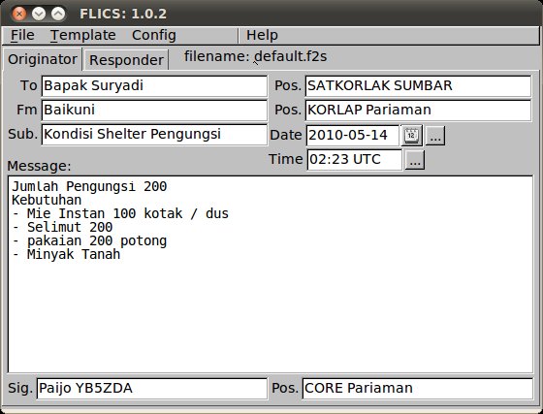Click the Date field showing 2010-05-14
The width and height of the screenshot is (543, 414).
pyautogui.click(x=353, y=136)
